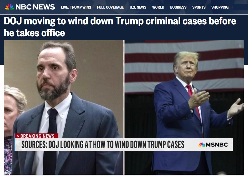
Task: Open the WORLD navigation item
Action: (x=158, y=7)
